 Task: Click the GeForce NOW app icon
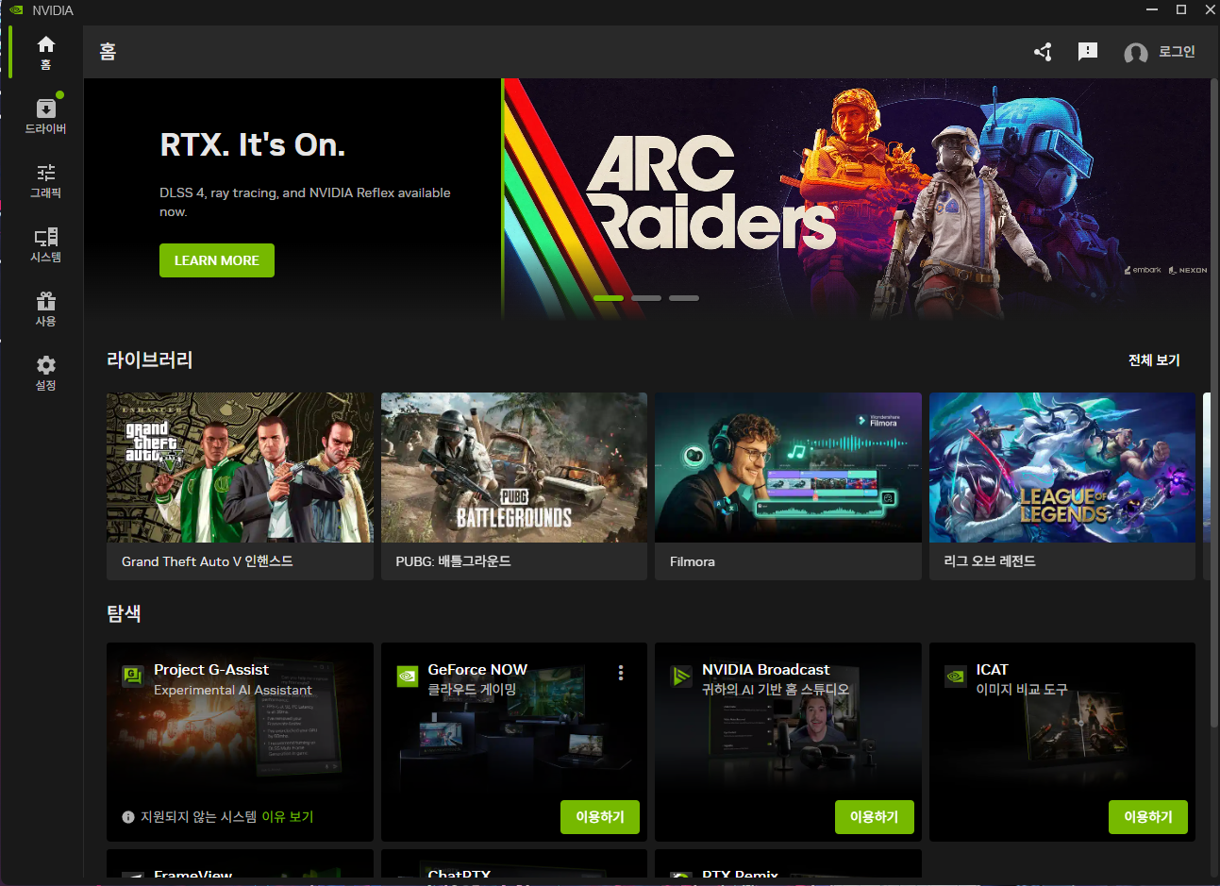click(408, 676)
